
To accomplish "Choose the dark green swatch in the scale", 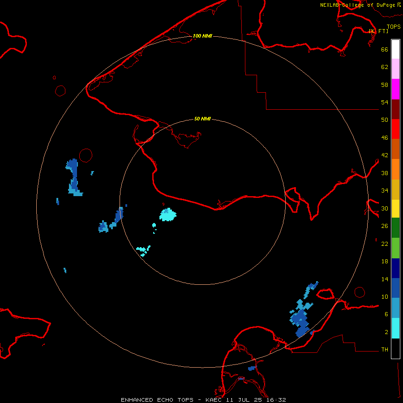I will click(x=395, y=228).
